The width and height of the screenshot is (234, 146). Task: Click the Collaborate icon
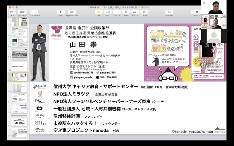tap(169, 12)
